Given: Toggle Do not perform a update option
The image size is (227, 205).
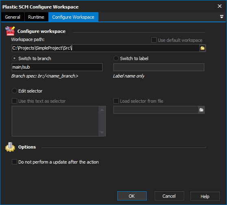Looking at the screenshot, I should coord(14,162).
